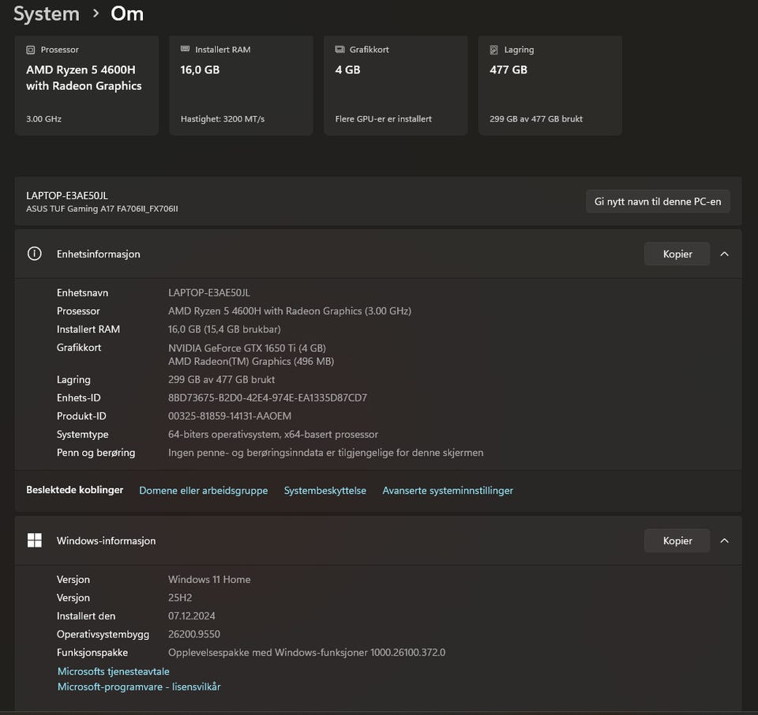
Task: Click the Grafikkort card icon
Action: (x=340, y=49)
